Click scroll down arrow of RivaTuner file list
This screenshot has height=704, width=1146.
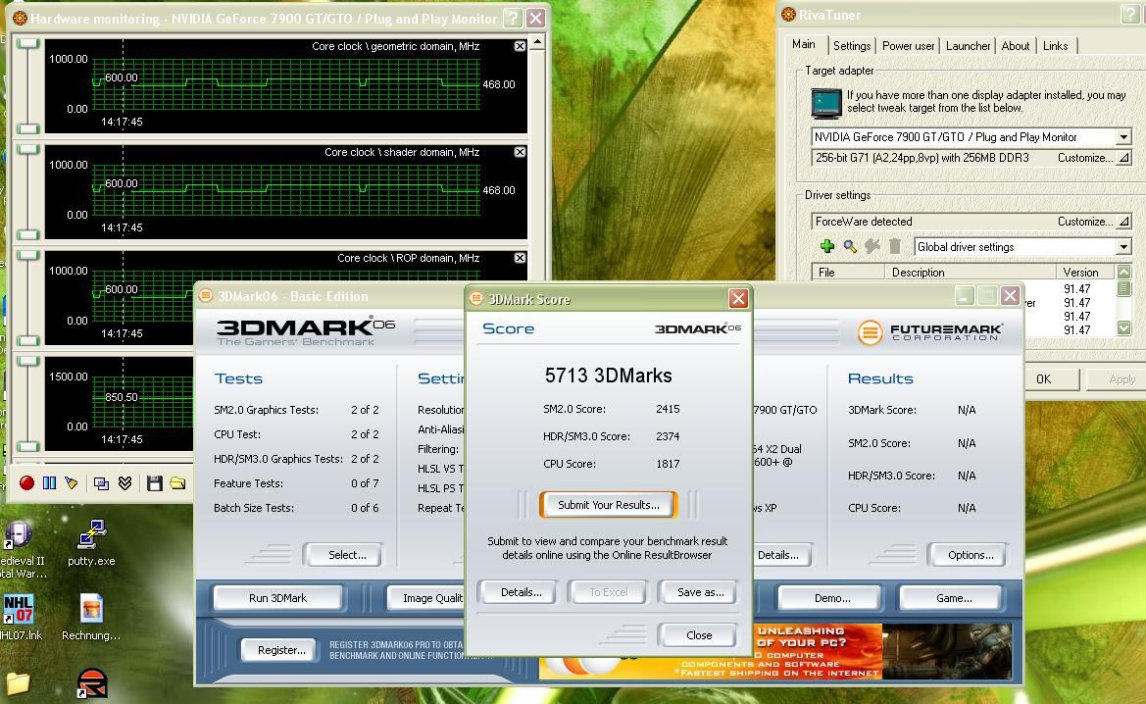[x=1124, y=328]
